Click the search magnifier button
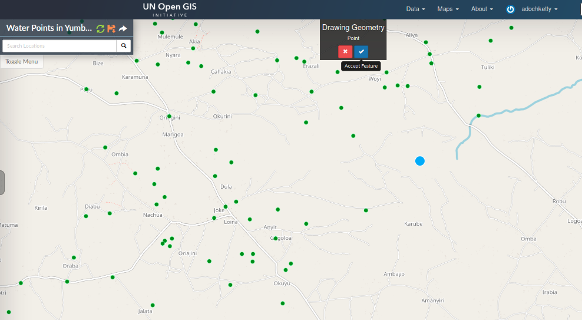The image size is (582, 320). tap(124, 45)
